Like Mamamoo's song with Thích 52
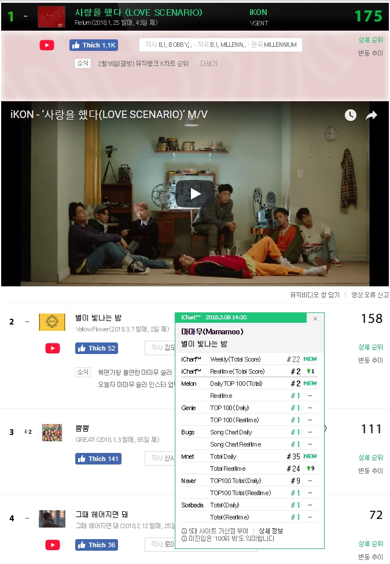This screenshot has width=390, height=564. tap(97, 348)
